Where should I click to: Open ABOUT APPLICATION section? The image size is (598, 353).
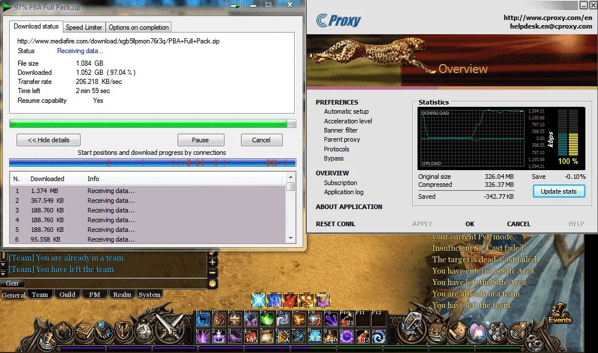coord(349,207)
